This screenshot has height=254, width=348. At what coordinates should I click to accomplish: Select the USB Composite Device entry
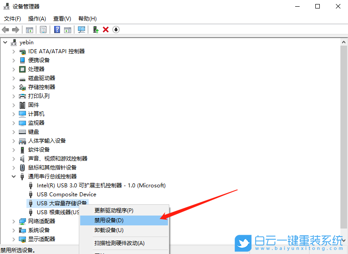coord(66,195)
